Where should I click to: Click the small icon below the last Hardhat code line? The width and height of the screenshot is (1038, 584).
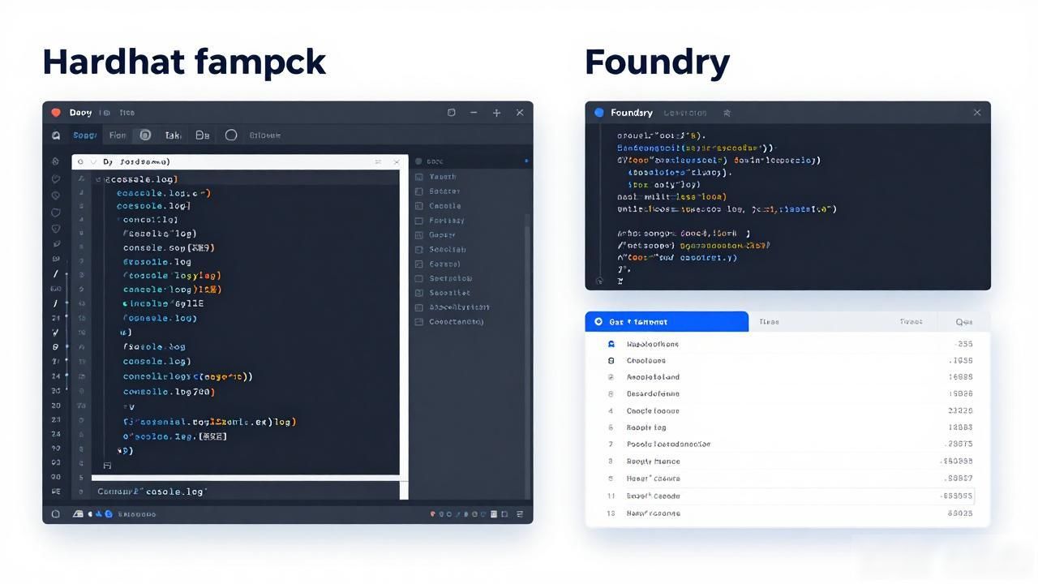(x=107, y=466)
